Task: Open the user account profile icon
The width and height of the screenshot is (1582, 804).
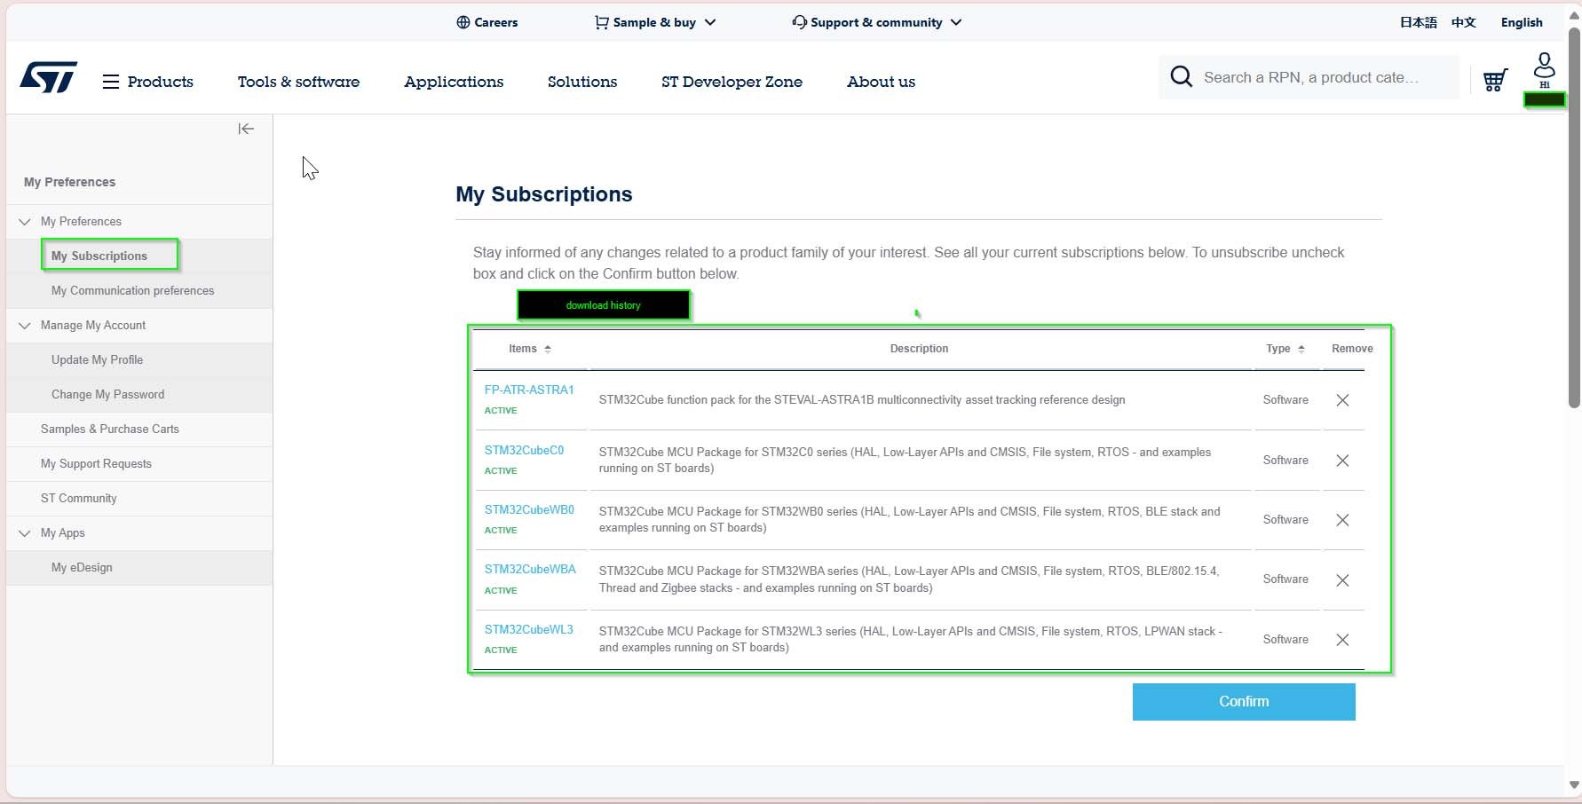Action: 1545,66
